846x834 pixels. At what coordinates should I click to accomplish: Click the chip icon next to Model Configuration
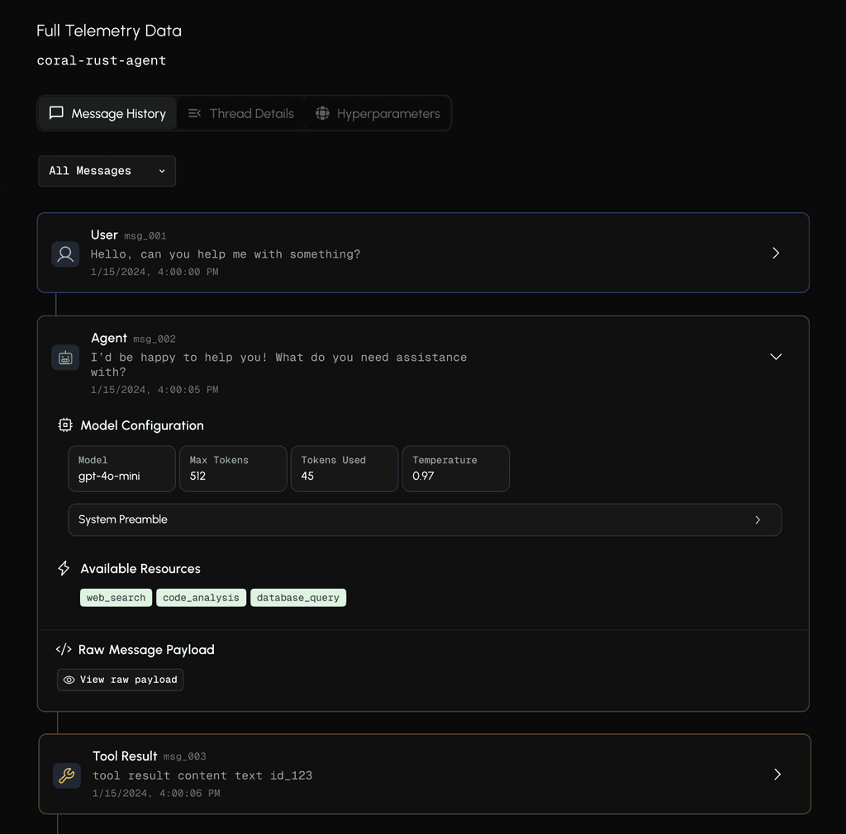click(64, 425)
